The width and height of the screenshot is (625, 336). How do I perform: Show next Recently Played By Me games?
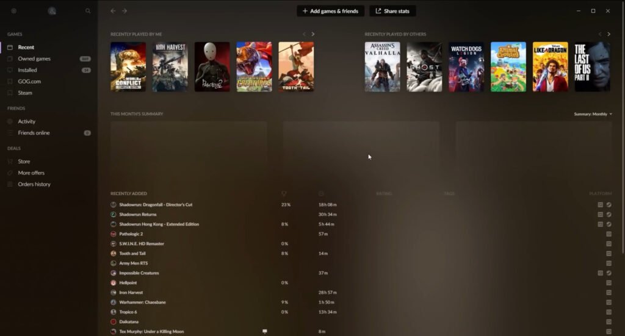click(x=313, y=34)
